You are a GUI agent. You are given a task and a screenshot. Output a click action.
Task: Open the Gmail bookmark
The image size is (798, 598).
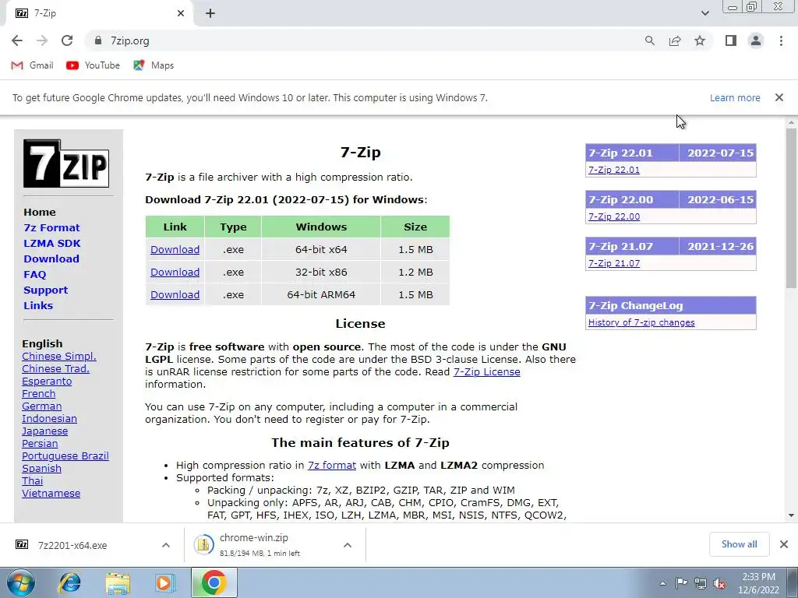(x=32, y=65)
